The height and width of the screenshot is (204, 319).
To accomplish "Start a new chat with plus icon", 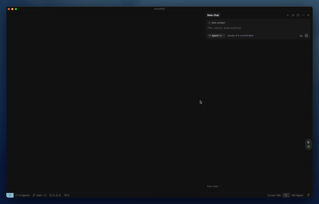I will (x=287, y=15).
